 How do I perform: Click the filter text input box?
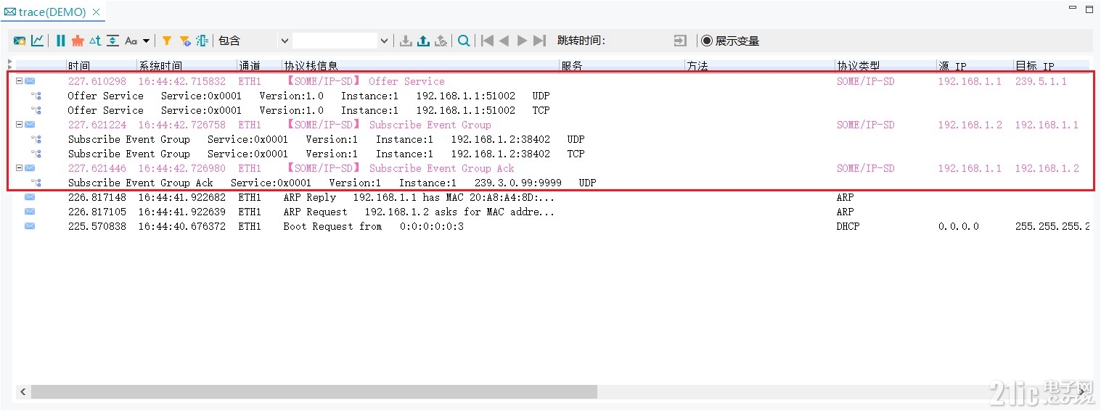(x=335, y=41)
